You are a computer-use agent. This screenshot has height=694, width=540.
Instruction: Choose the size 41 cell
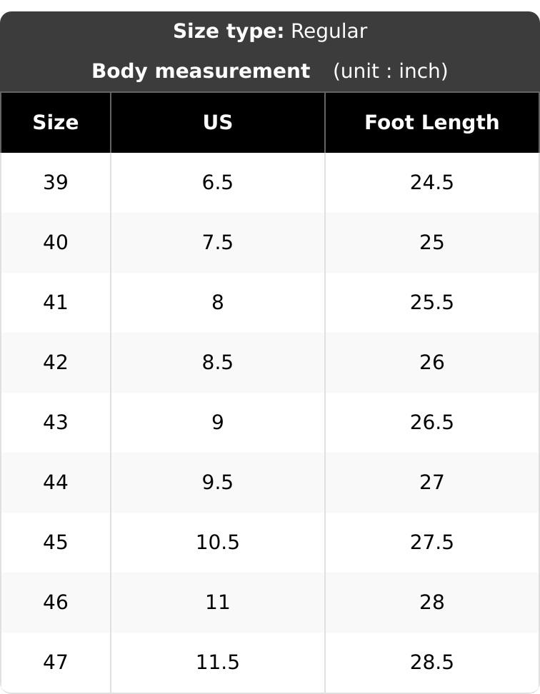56,302
